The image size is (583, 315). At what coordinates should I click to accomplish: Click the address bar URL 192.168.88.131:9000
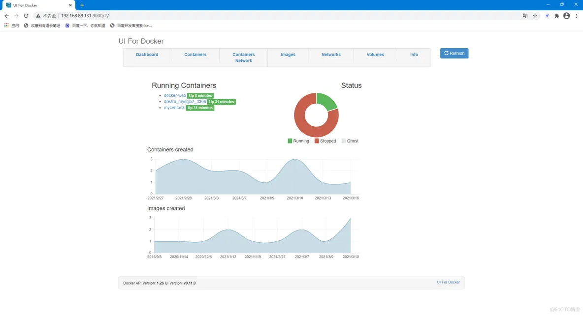tap(85, 16)
